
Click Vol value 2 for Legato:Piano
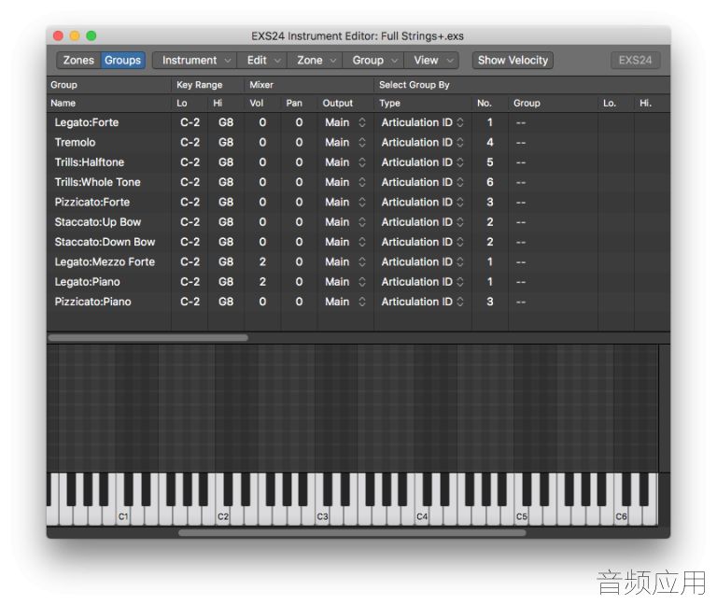262,282
